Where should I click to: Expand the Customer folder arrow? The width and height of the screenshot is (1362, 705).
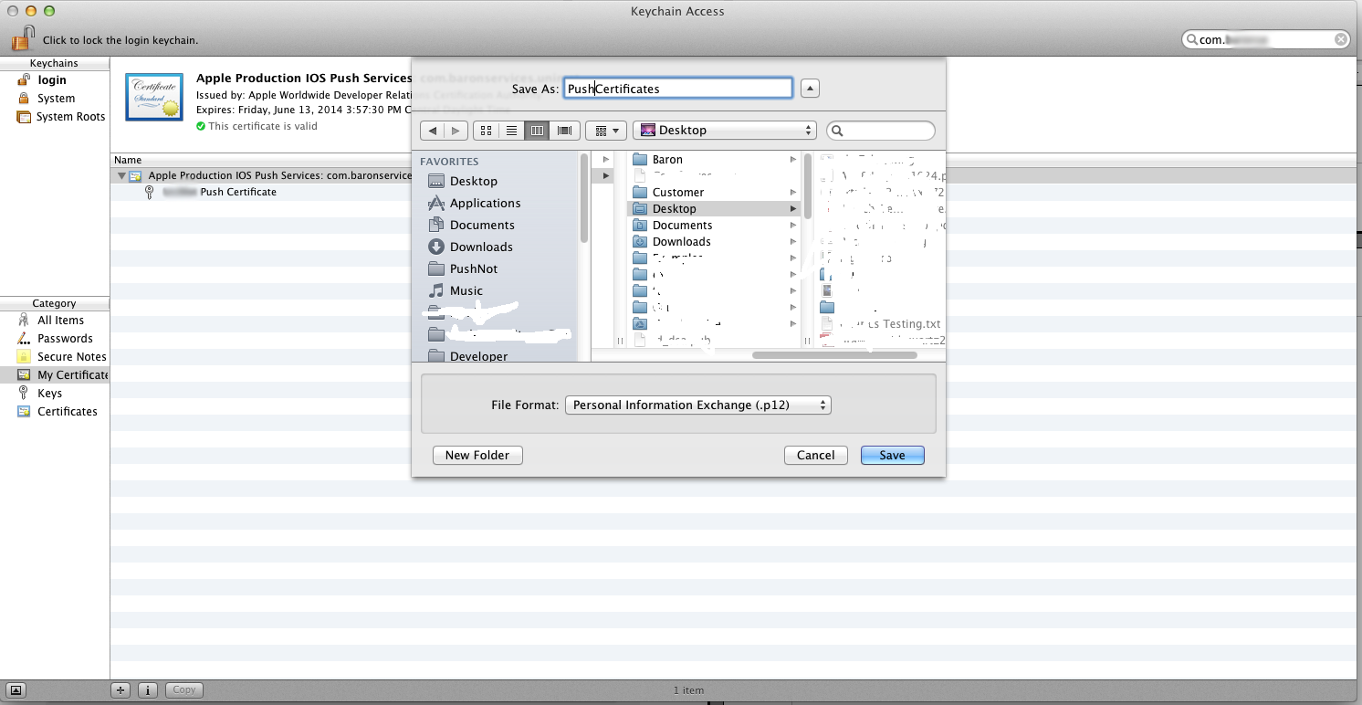click(792, 193)
